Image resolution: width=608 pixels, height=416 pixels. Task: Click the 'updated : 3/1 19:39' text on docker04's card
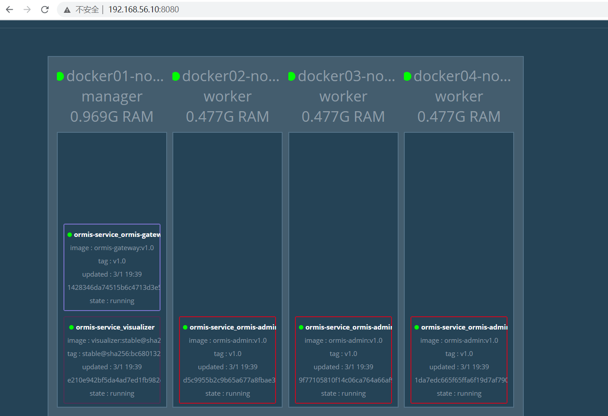pos(459,367)
